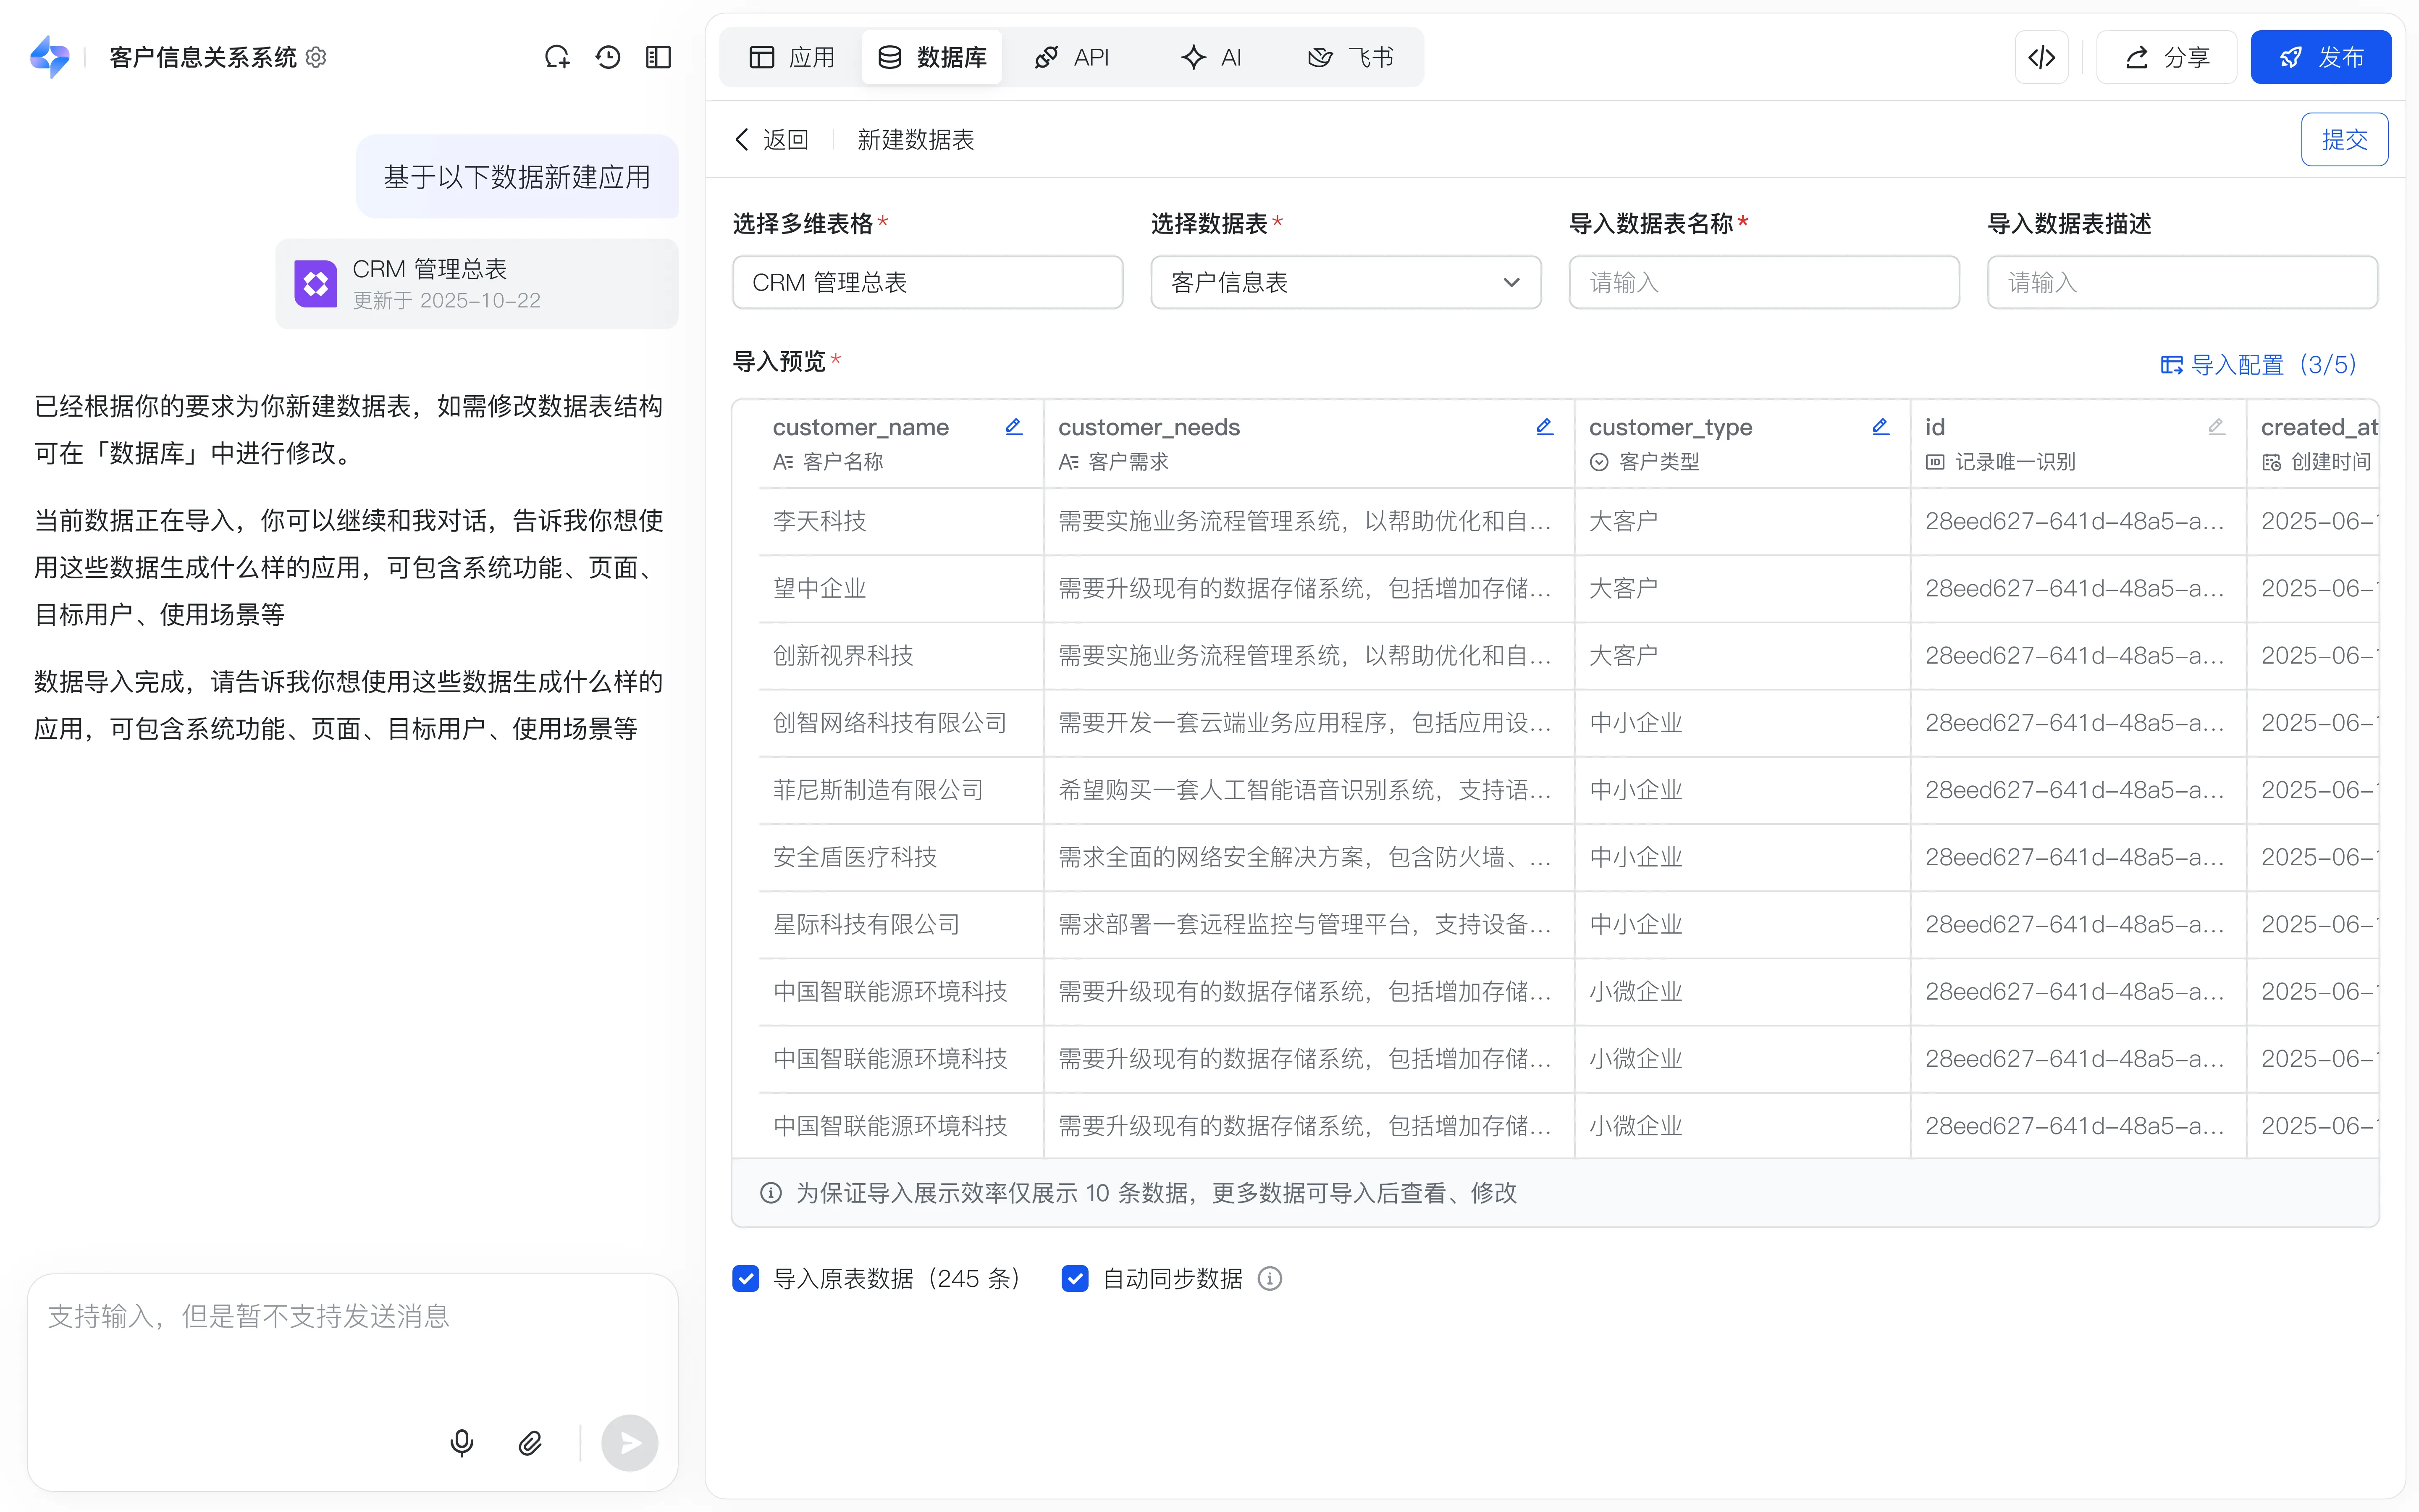Image resolution: width=2419 pixels, height=1512 pixels.
Task: Select the 望中企业 customer name cell
Action: 901,588
